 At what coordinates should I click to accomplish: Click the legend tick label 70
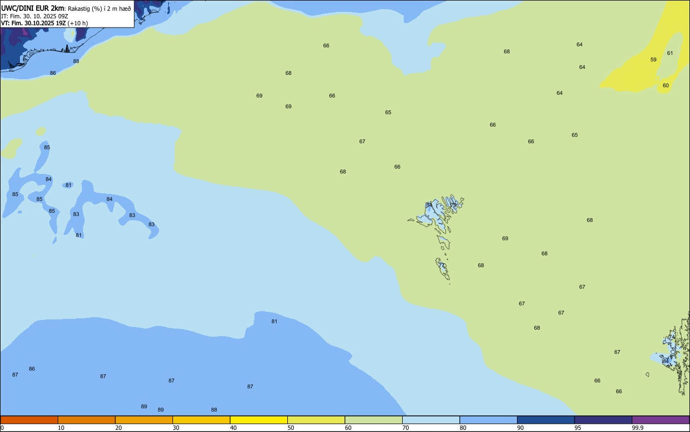tap(405, 428)
